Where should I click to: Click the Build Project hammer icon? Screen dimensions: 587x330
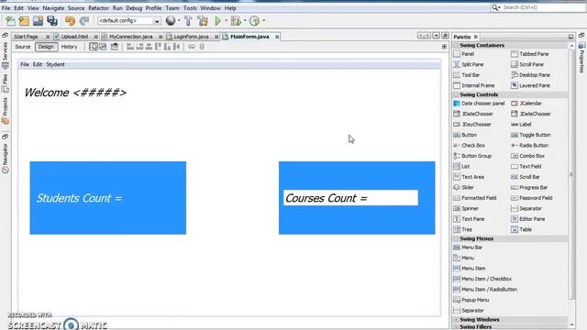tap(188, 21)
